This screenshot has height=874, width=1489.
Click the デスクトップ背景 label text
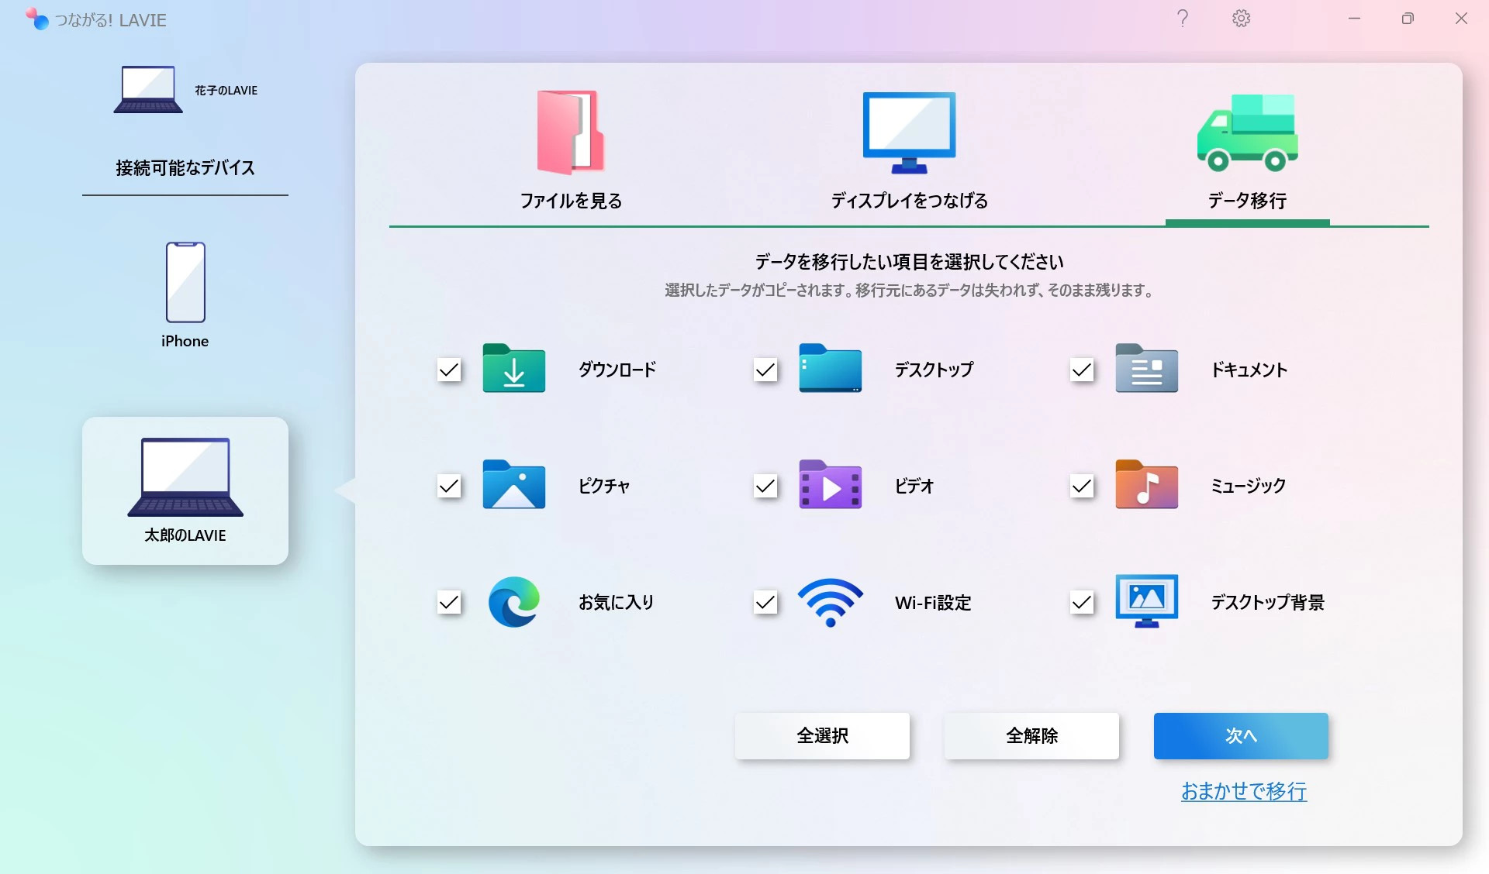click(x=1268, y=602)
